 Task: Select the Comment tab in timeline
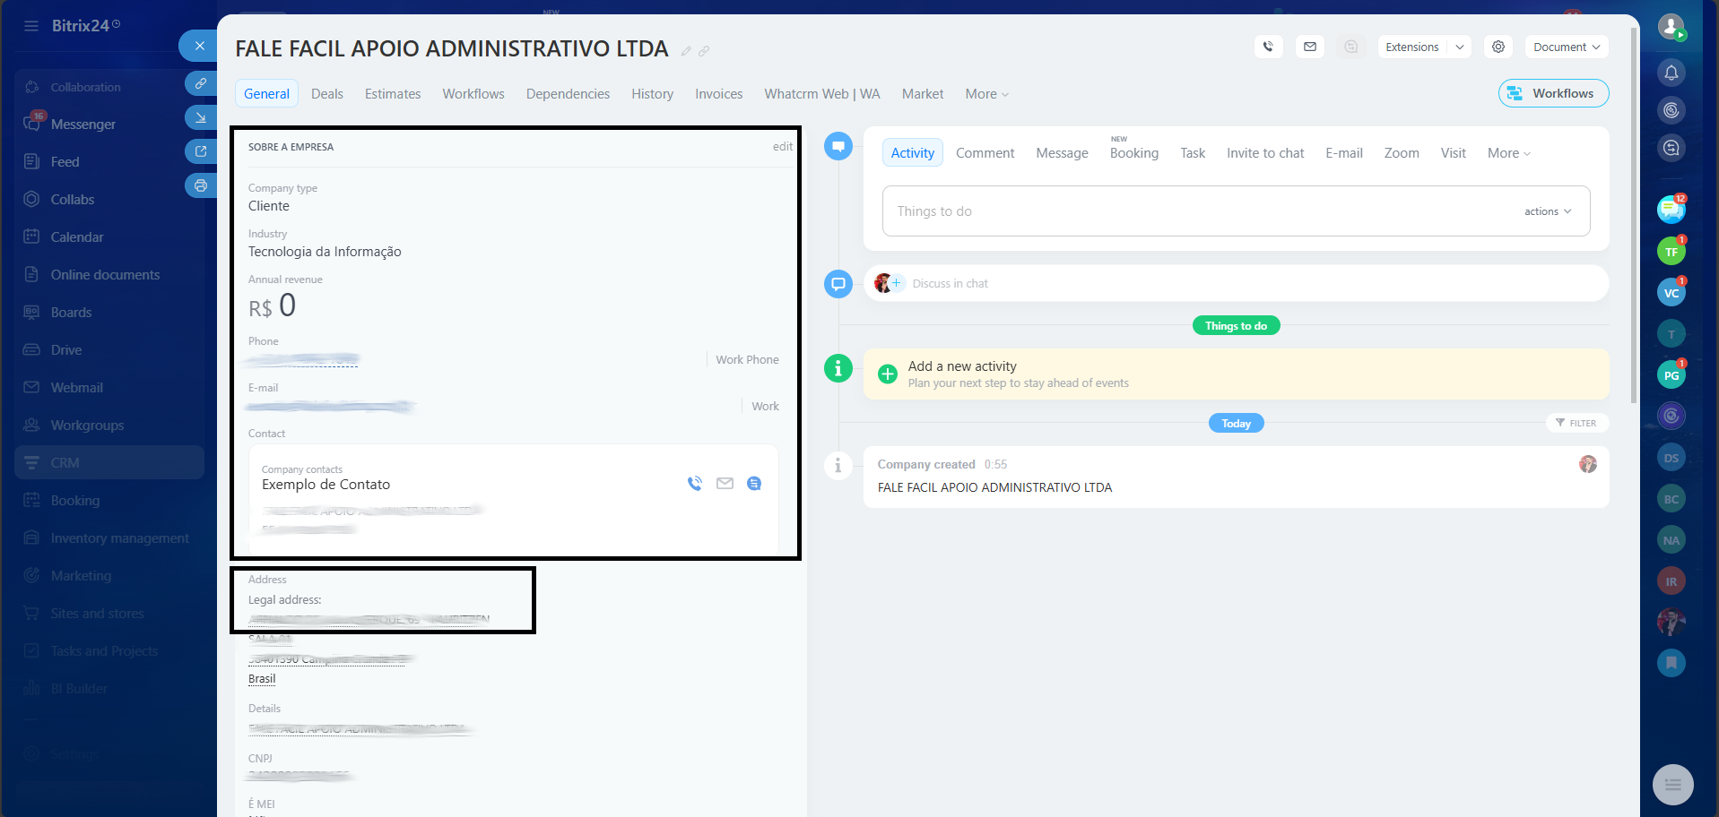click(985, 153)
